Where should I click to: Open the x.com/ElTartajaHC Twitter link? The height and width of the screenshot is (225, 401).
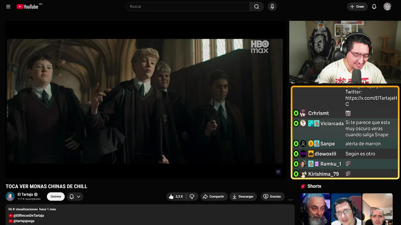371,101
